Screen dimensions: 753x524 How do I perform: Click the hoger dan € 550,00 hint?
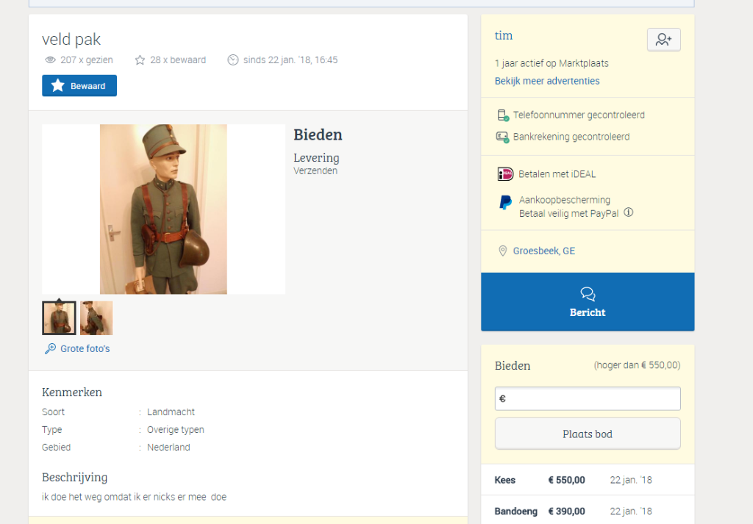point(638,365)
